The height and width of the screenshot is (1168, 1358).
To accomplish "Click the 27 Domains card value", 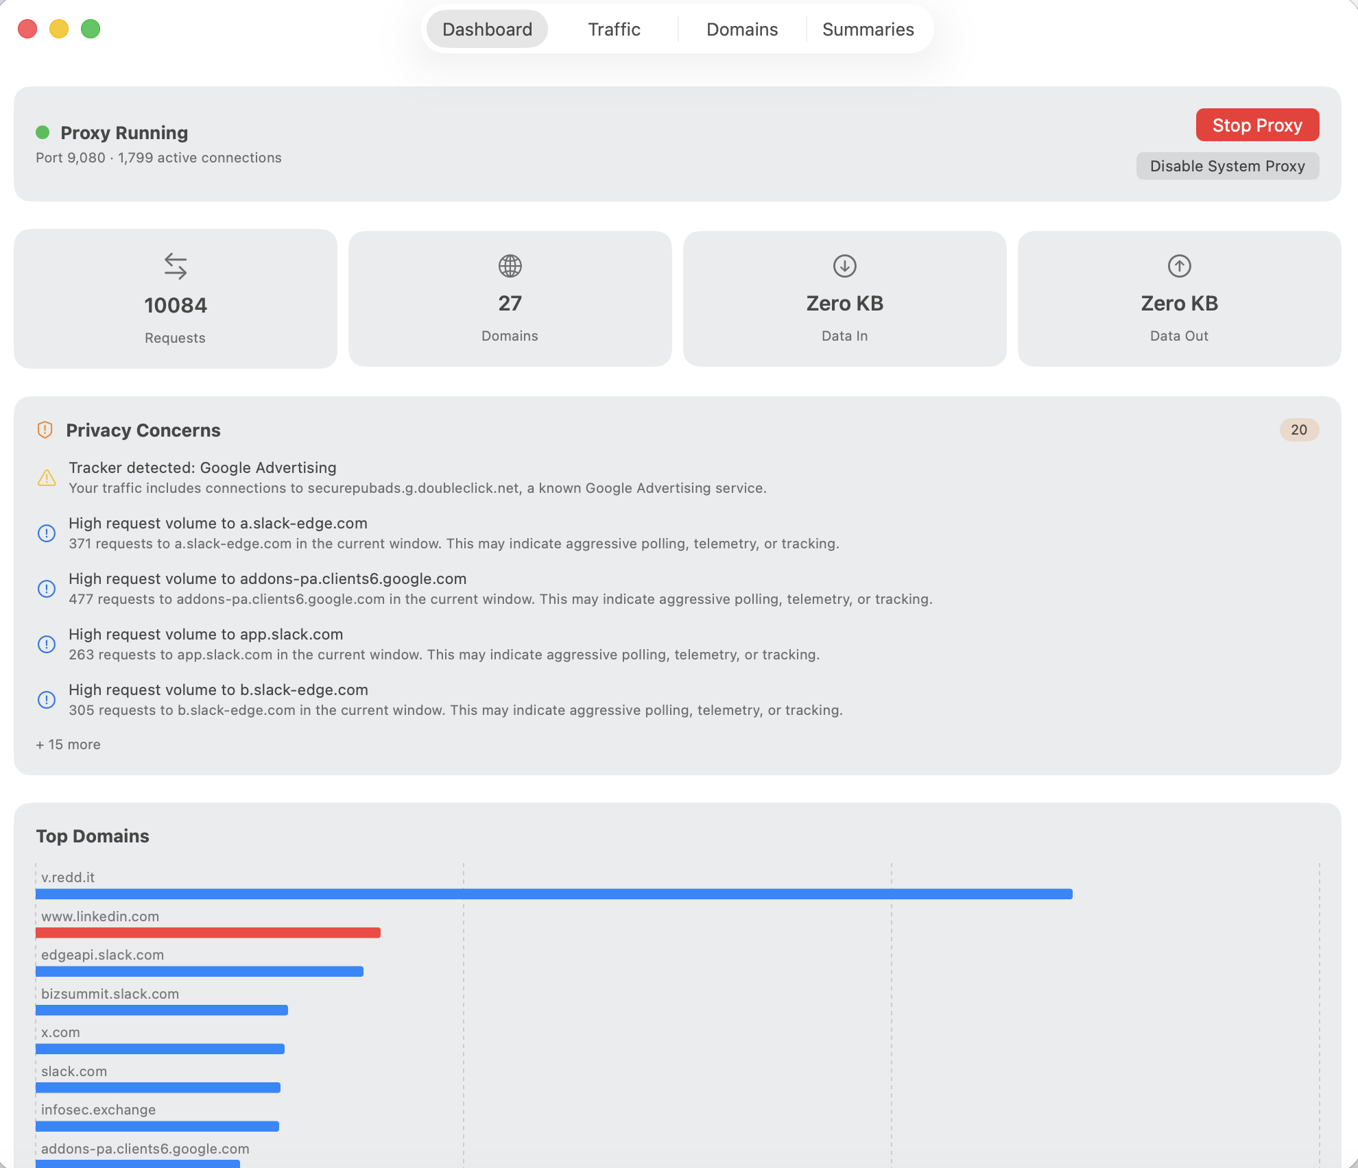I will 510,303.
